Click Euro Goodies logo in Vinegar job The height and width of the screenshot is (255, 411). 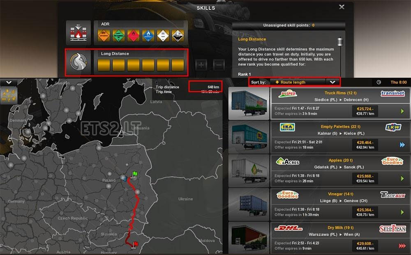click(288, 195)
